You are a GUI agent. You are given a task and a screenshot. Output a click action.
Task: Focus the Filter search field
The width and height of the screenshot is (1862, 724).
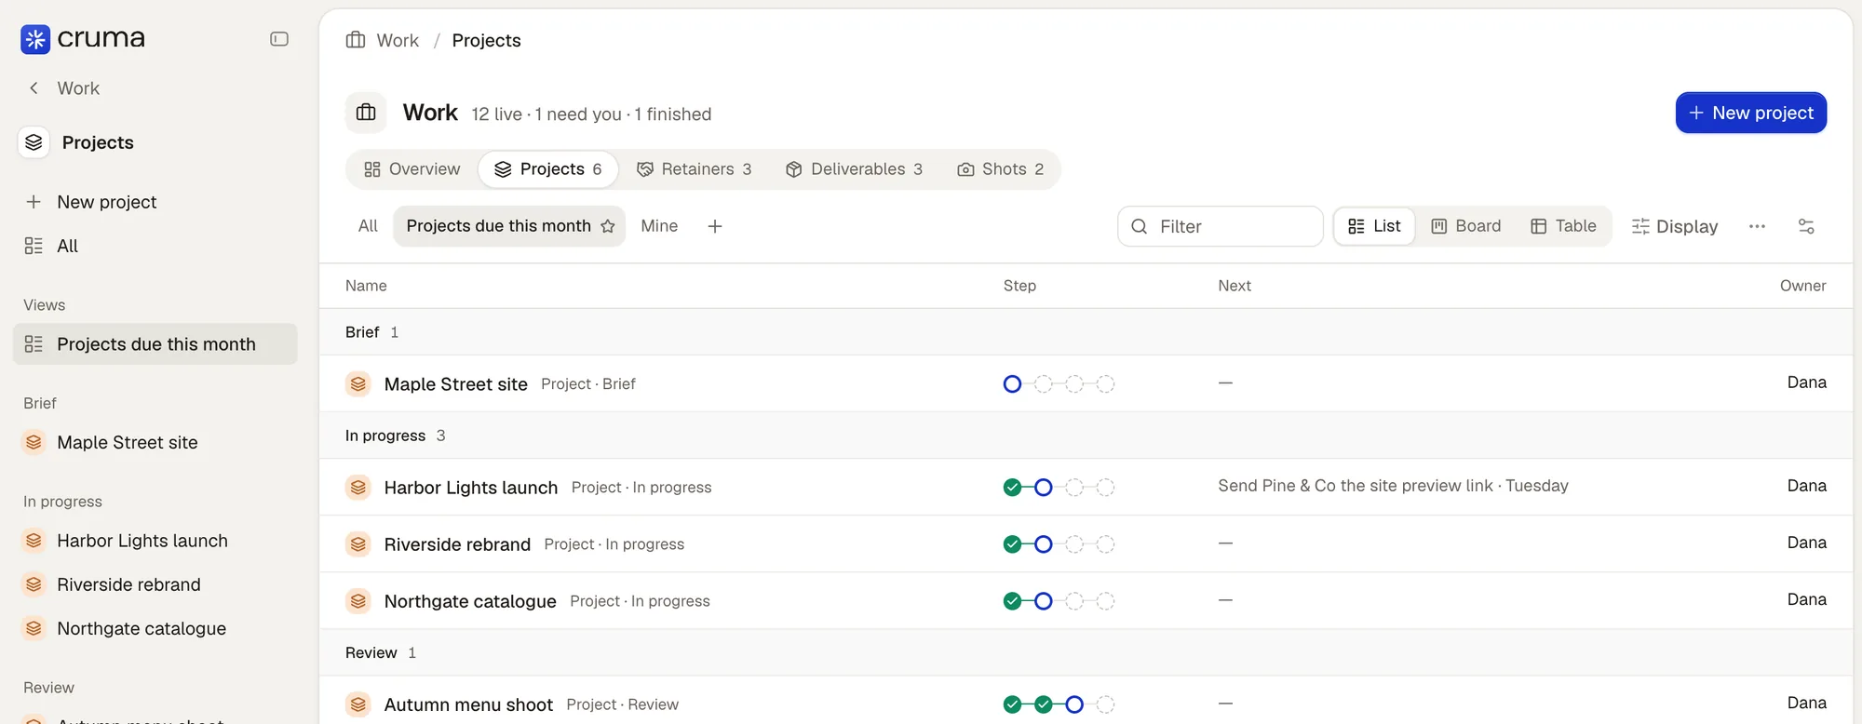coord(1221,226)
